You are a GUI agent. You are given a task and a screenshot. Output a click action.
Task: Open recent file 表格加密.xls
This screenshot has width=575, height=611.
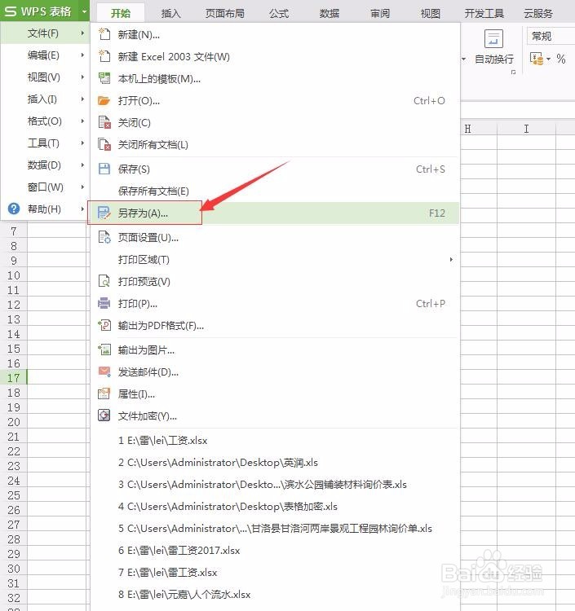[x=275, y=506]
